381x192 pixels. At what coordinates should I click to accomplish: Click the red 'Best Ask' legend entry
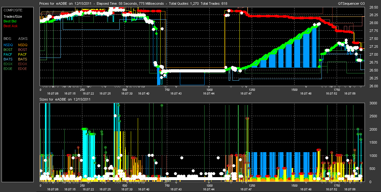(x=10, y=26)
